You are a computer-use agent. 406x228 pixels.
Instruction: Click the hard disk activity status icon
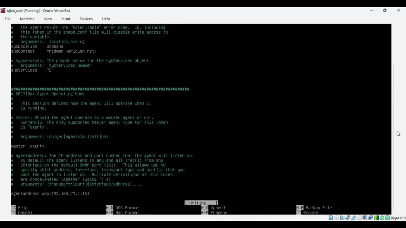pos(331,218)
